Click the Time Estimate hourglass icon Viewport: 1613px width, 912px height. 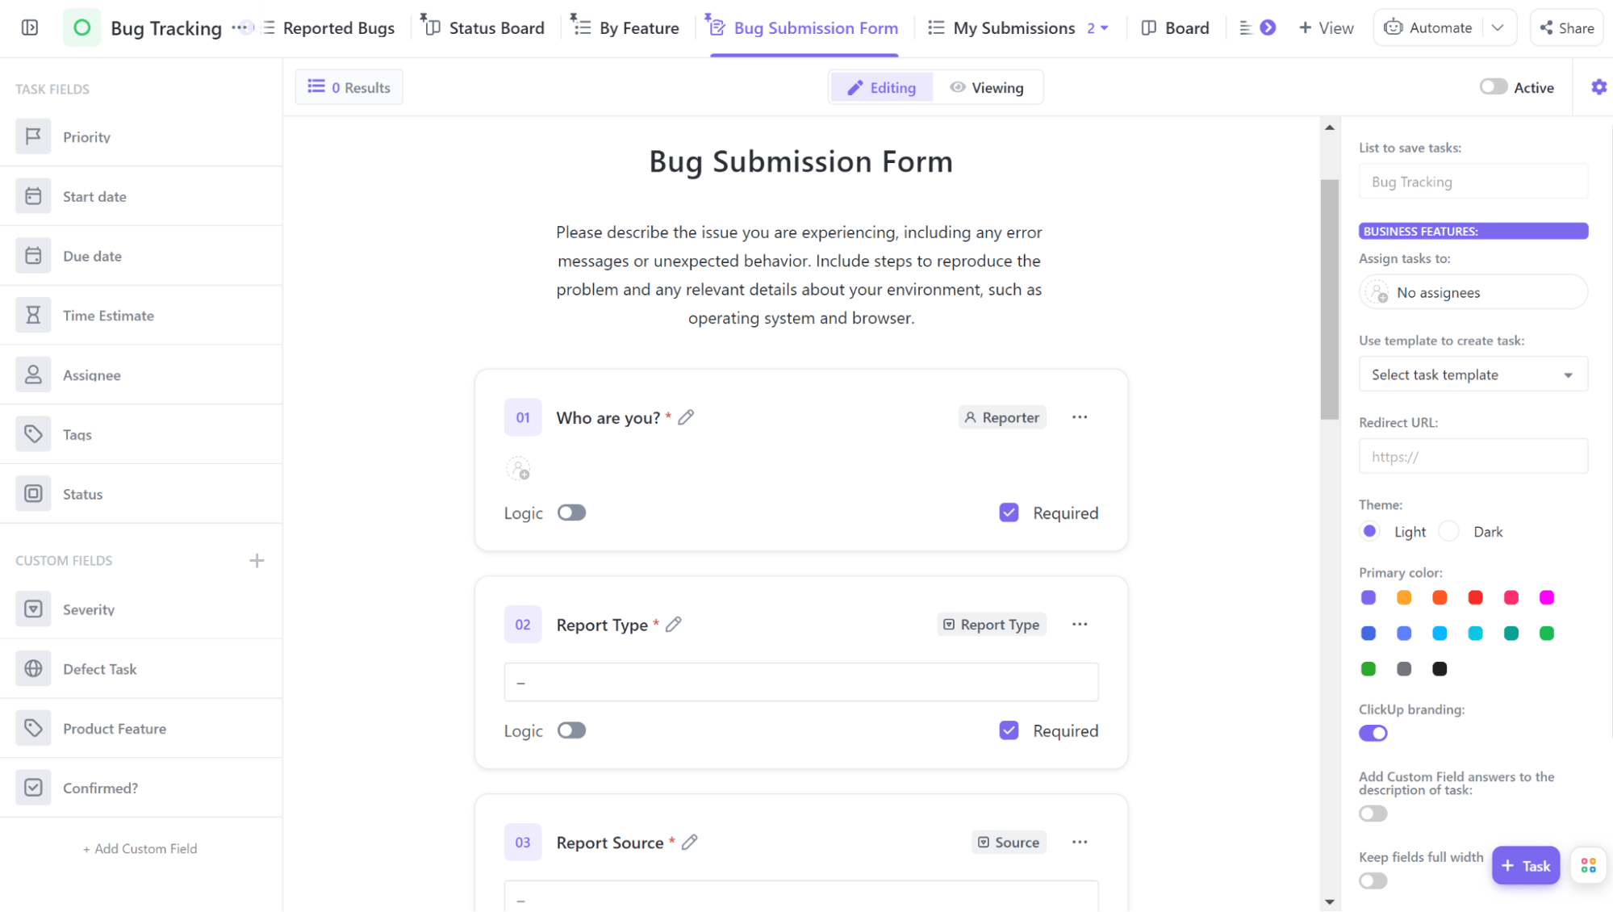(x=33, y=315)
